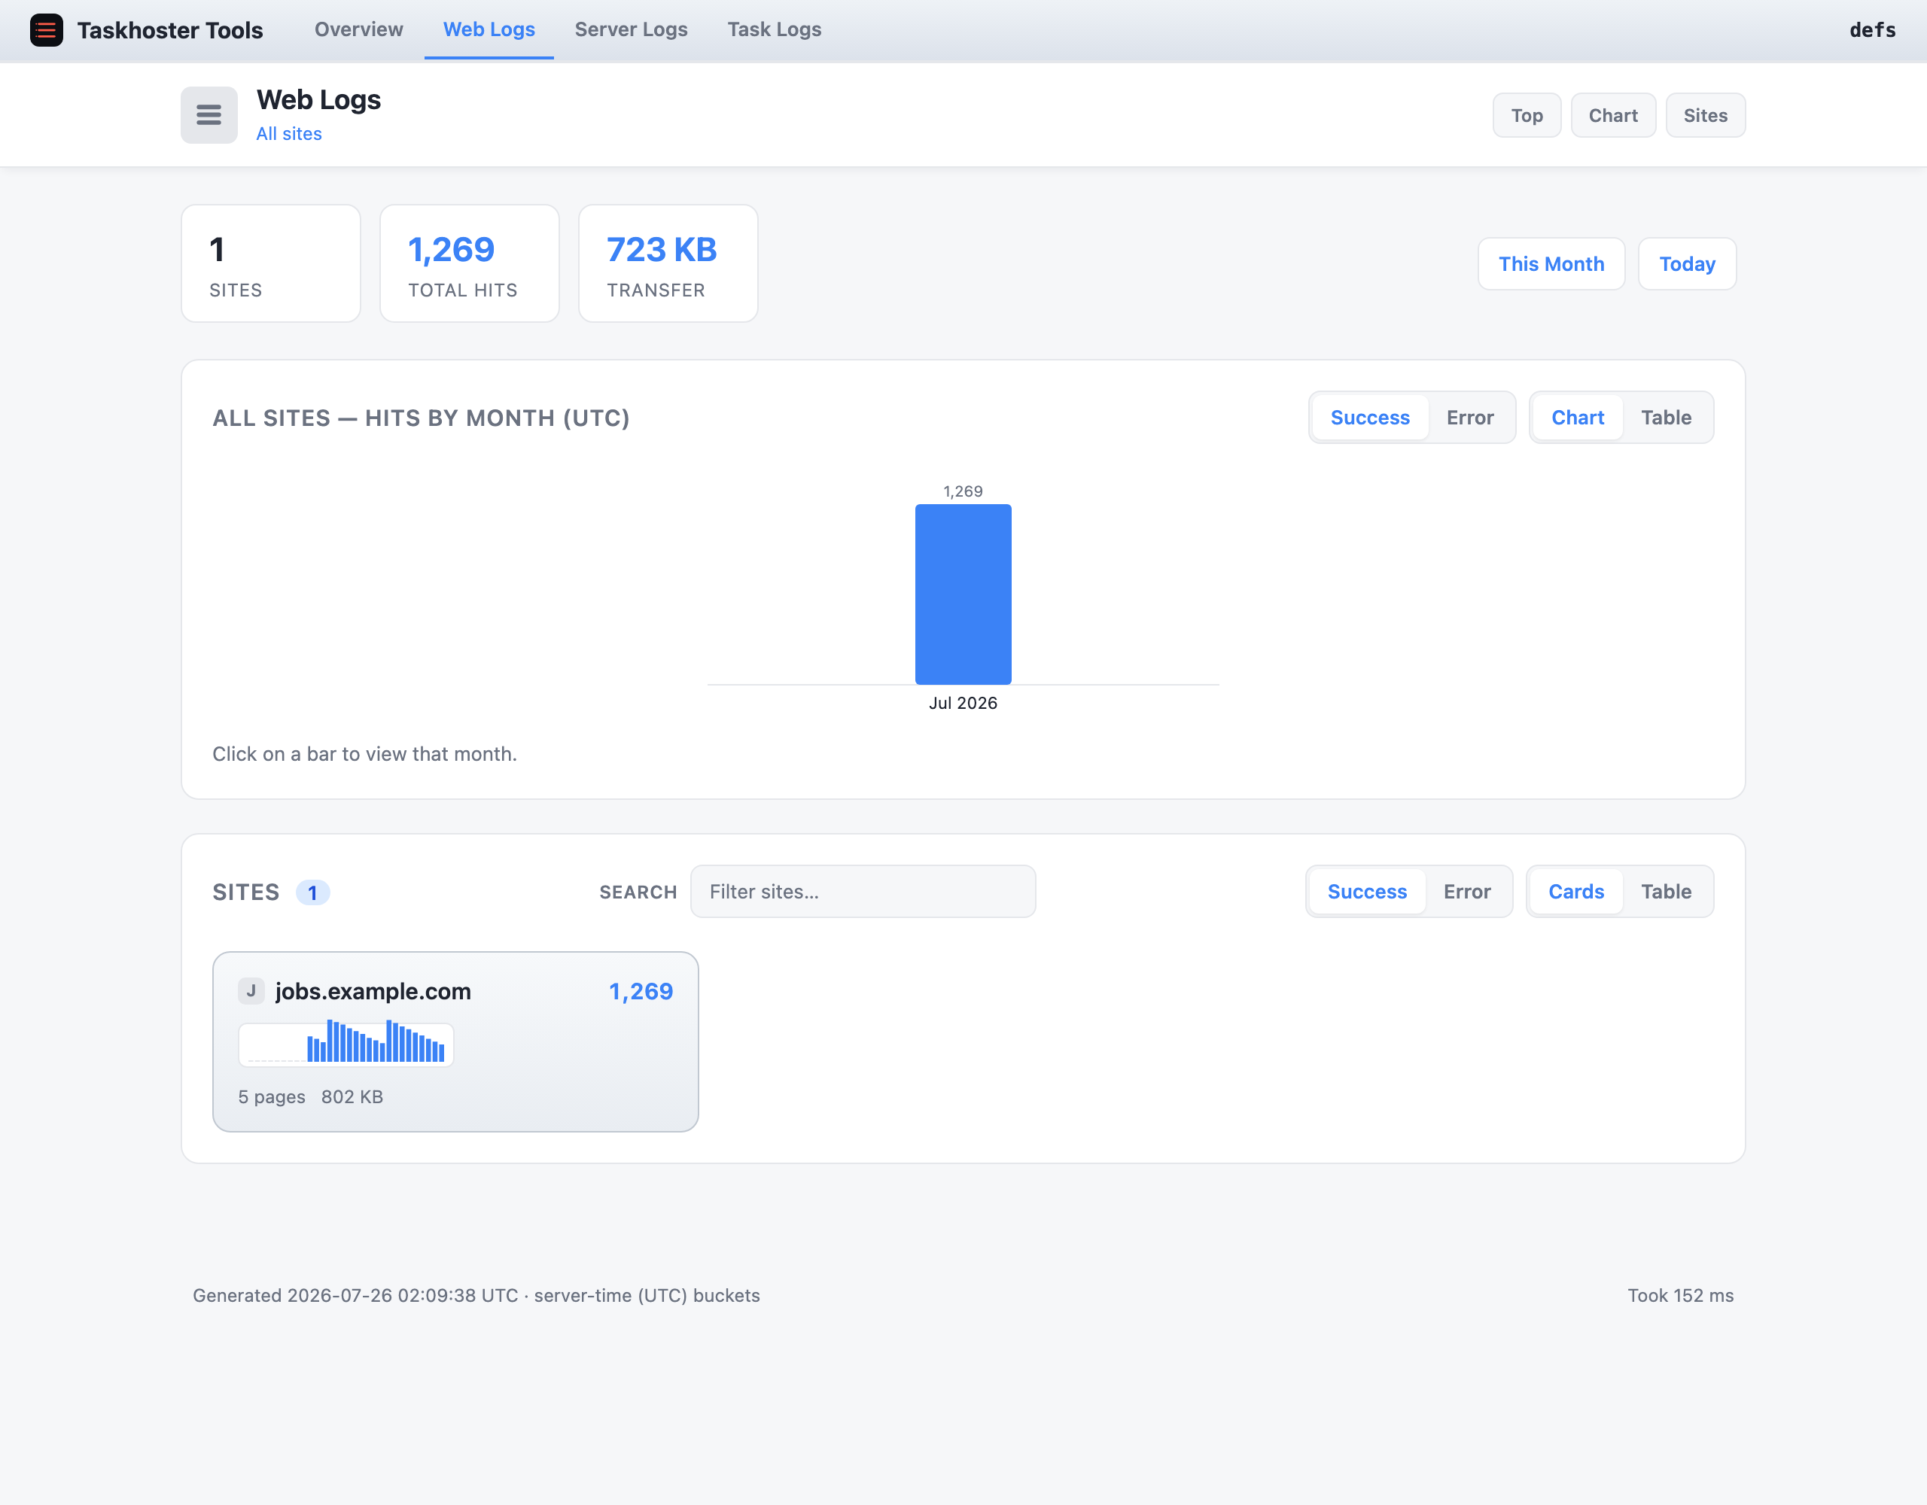Open the Server Logs tab
Viewport: 1927px width, 1505px height.
click(631, 29)
